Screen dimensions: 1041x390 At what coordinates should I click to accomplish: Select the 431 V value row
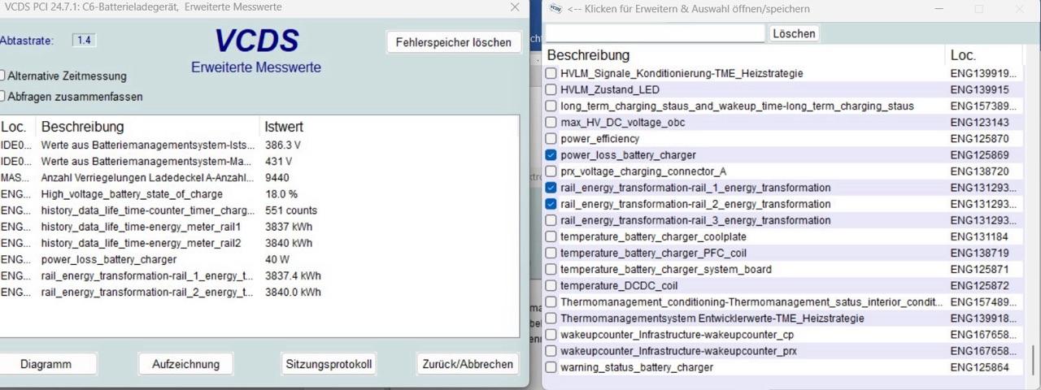(x=259, y=161)
